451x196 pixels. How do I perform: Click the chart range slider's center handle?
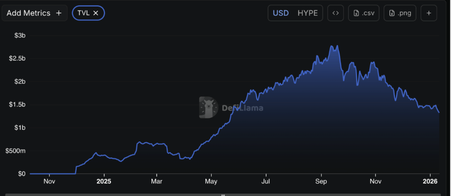223,194
